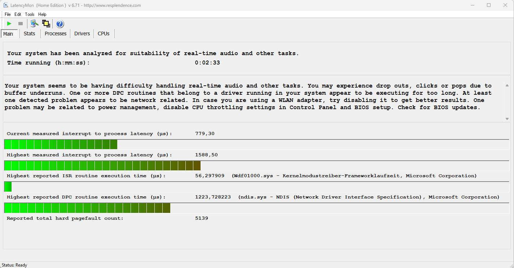Screen dimensions: 514x268
Task: Click the highest DPC execution time bar
Action: [x=256, y=208]
